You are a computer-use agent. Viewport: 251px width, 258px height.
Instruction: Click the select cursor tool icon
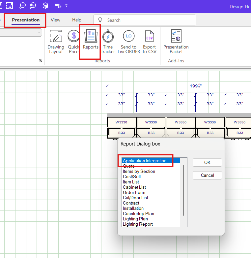click(x=58, y=6)
